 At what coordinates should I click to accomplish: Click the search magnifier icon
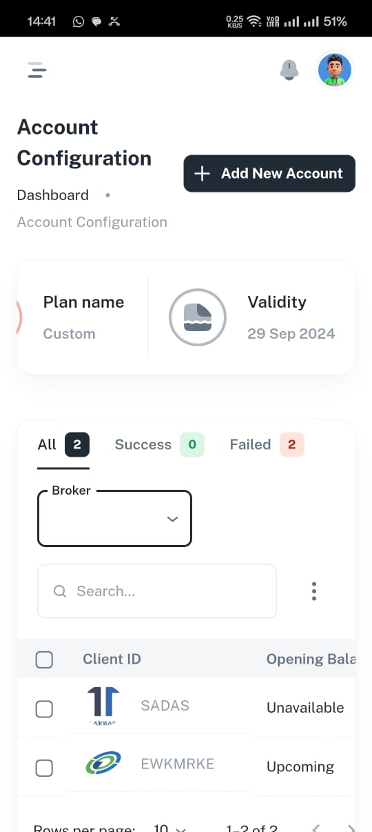[x=60, y=591]
